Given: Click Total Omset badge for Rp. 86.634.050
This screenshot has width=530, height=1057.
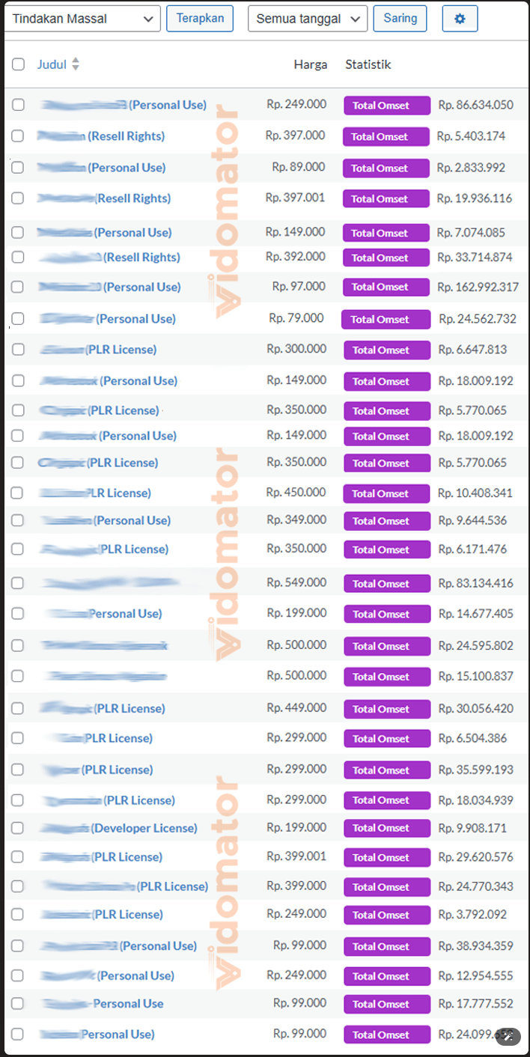Looking at the screenshot, I should [387, 106].
